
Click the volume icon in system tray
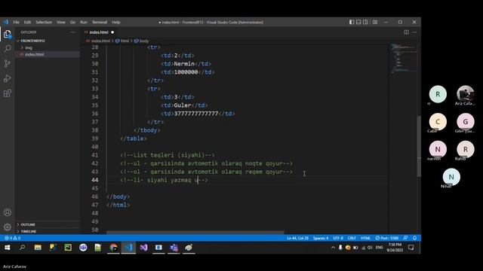pos(370,248)
